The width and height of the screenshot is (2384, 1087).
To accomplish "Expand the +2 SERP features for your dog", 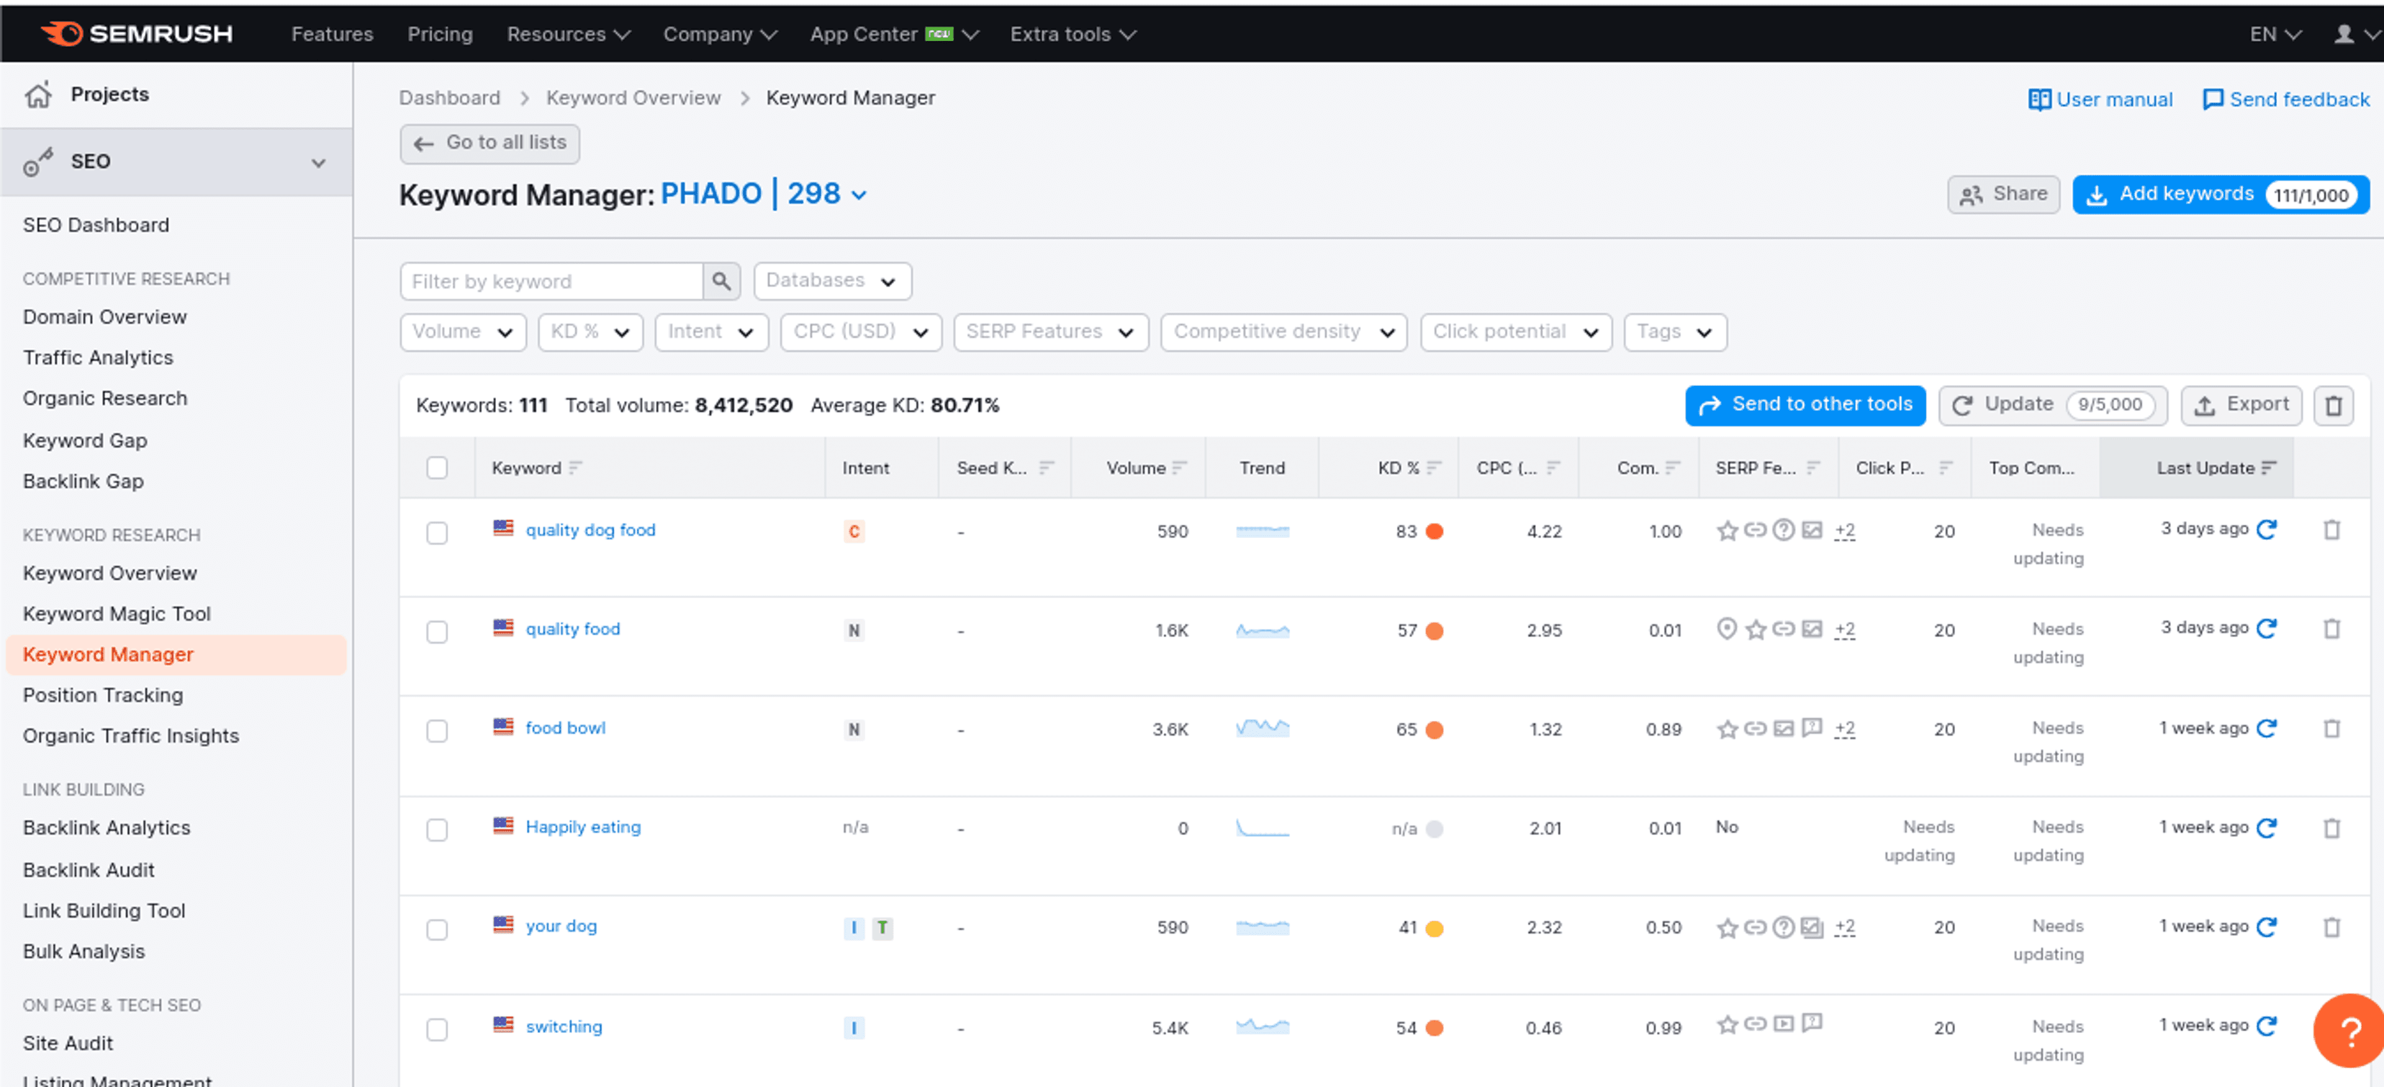I will 1844,927.
